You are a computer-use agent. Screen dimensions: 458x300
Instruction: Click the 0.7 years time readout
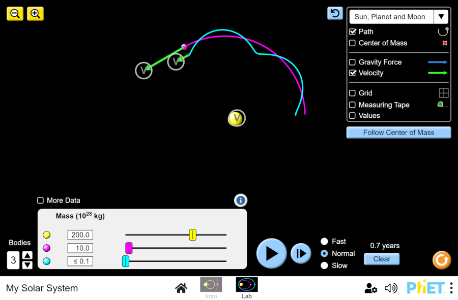click(385, 246)
